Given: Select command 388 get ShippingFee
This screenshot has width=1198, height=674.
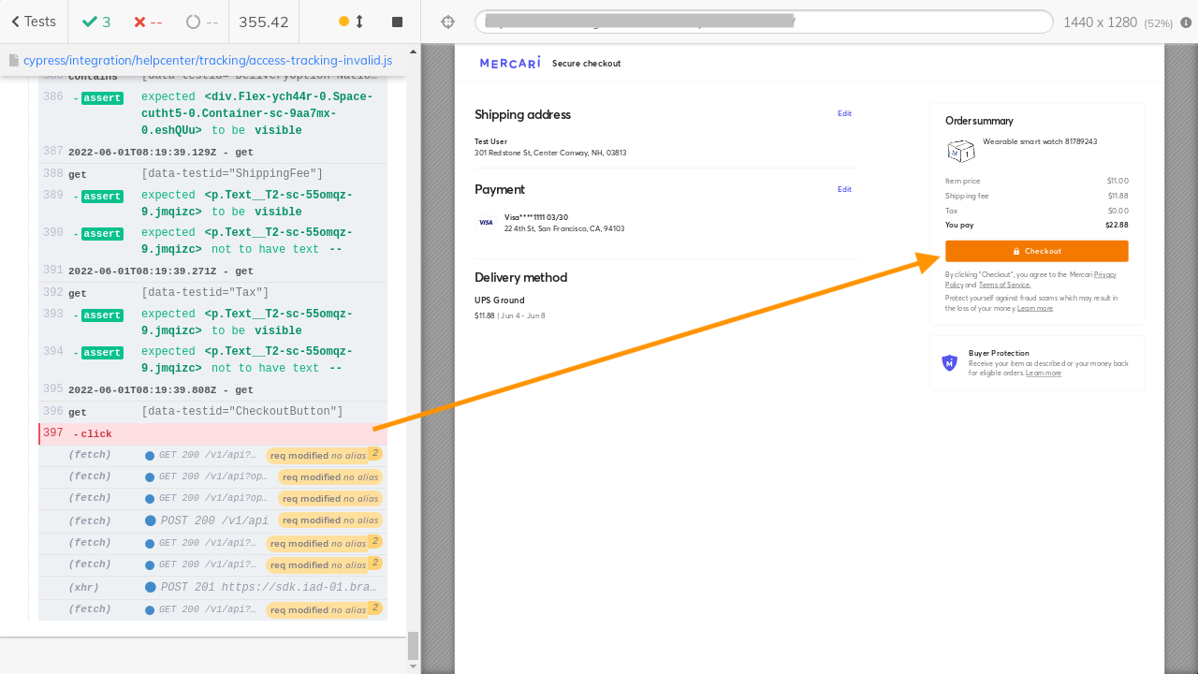Looking at the screenshot, I should pos(212,174).
